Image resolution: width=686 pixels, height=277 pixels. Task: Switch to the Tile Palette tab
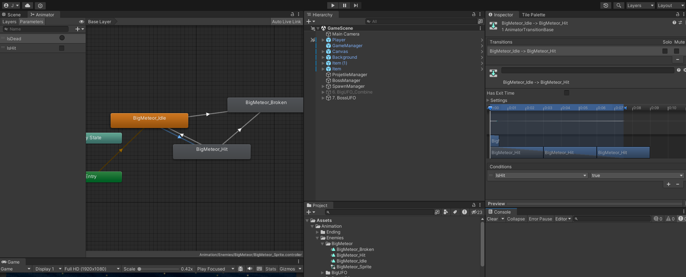[533, 15]
